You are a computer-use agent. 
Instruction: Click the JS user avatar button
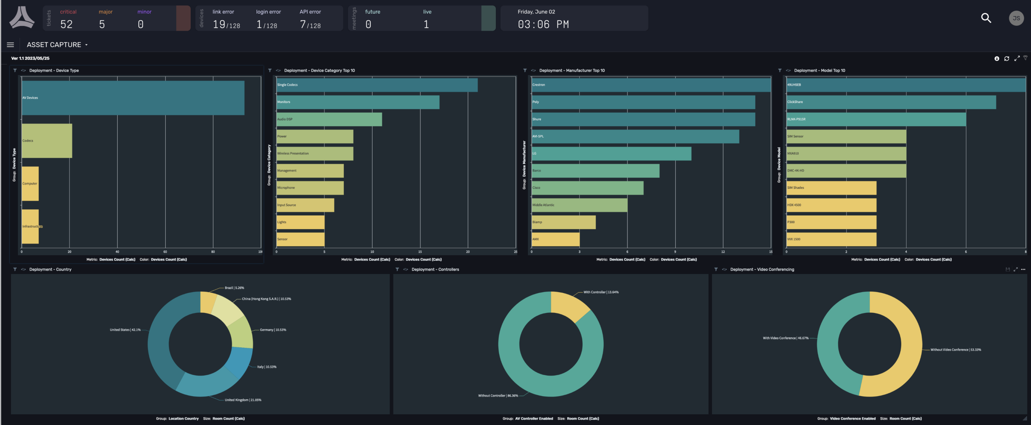tap(1016, 18)
